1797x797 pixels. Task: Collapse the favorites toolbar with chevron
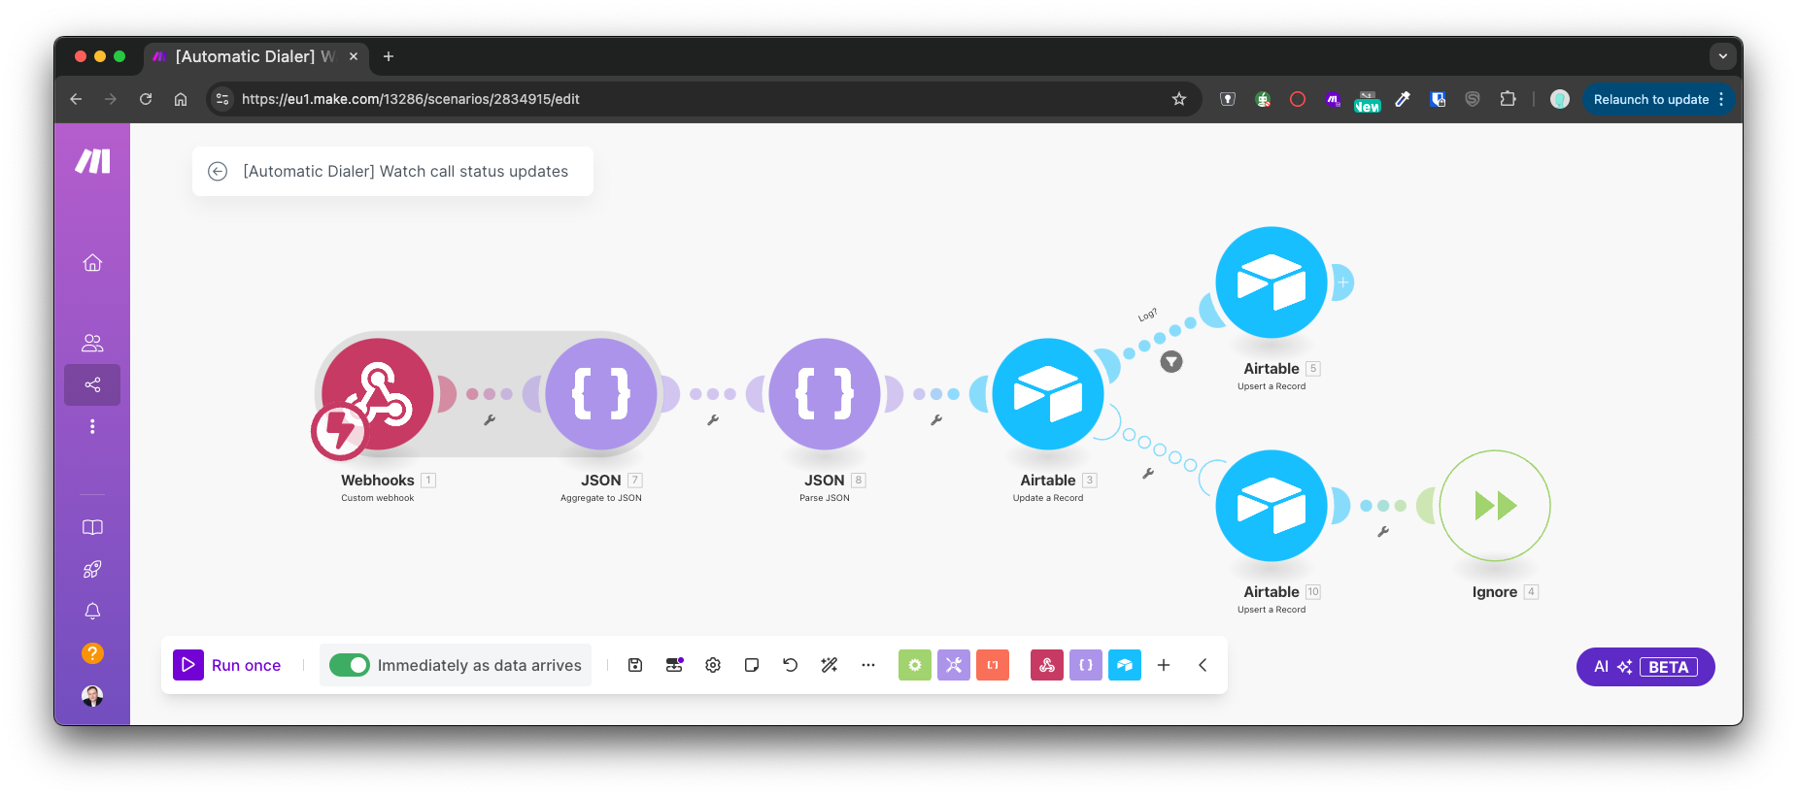coord(1203,665)
